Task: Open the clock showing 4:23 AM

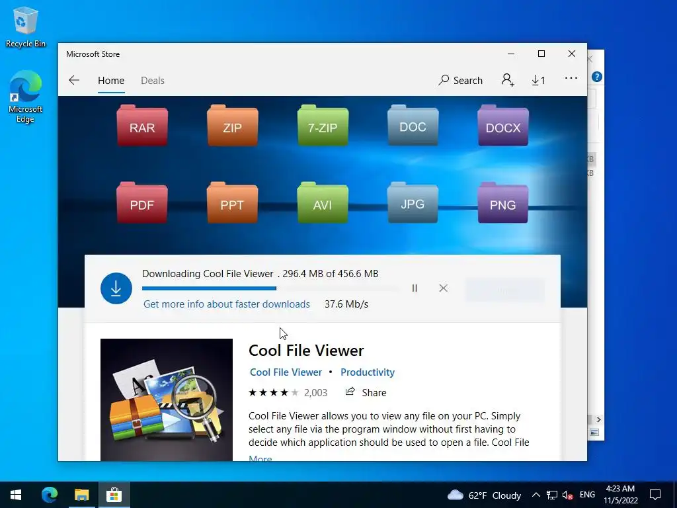Action: (x=620, y=495)
